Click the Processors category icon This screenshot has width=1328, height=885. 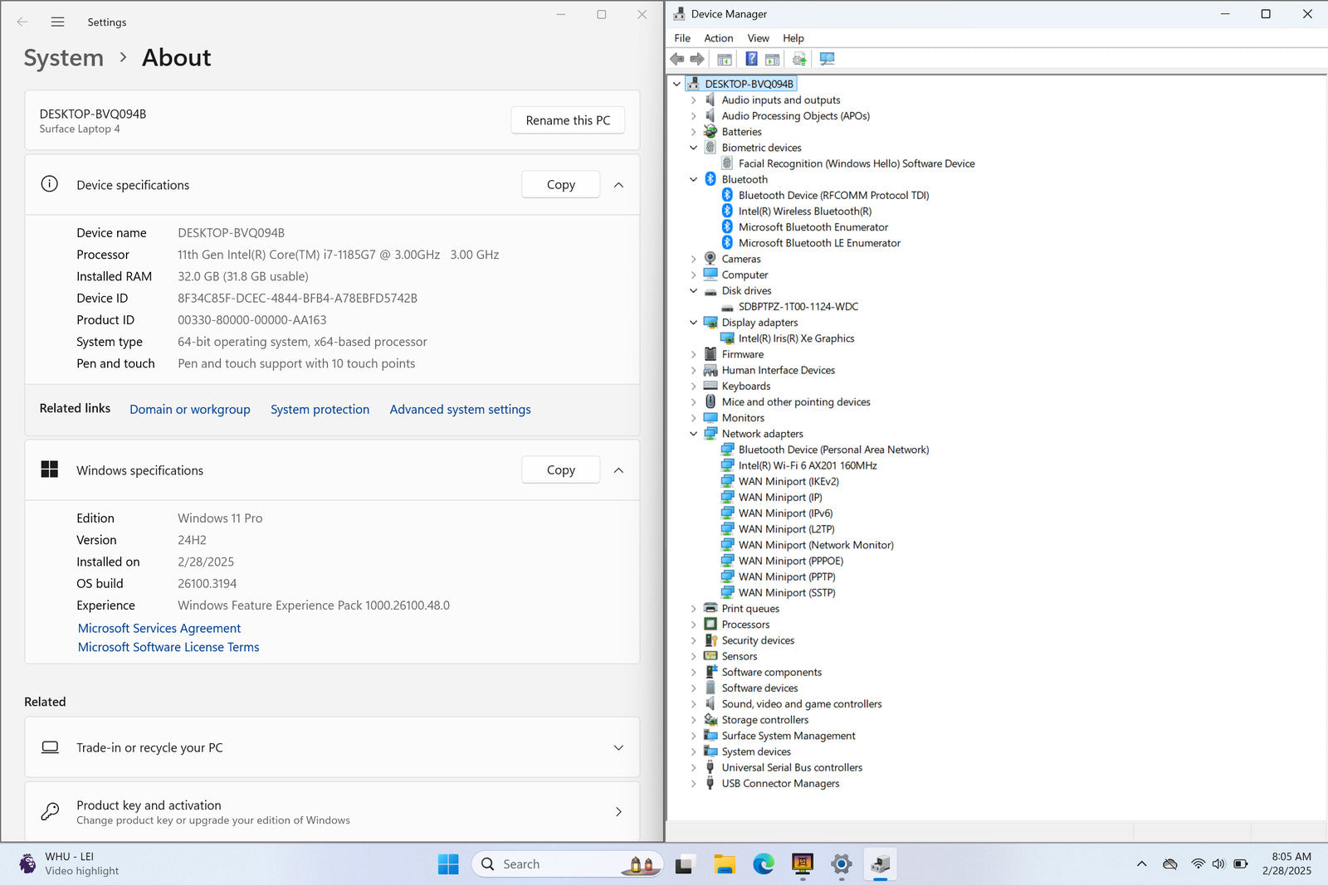click(x=710, y=625)
